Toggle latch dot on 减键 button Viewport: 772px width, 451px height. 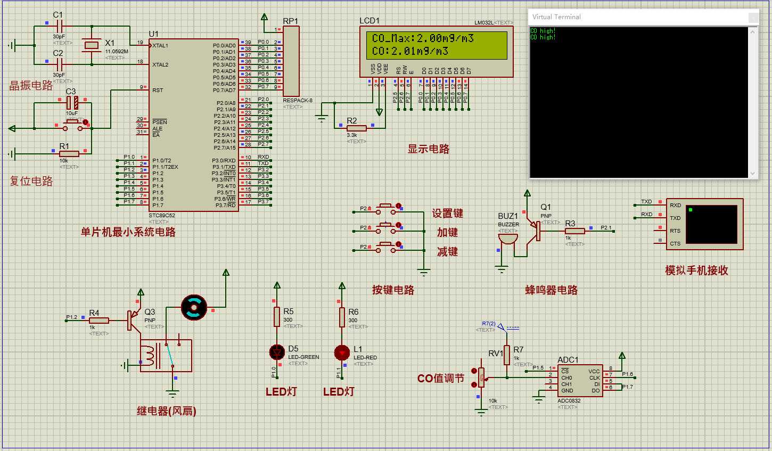[x=399, y=244]
